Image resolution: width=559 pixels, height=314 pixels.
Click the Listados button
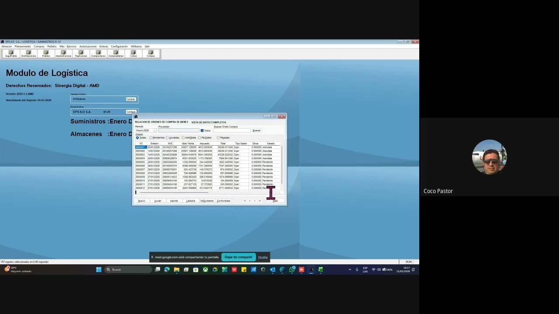[x=190, y=201]
